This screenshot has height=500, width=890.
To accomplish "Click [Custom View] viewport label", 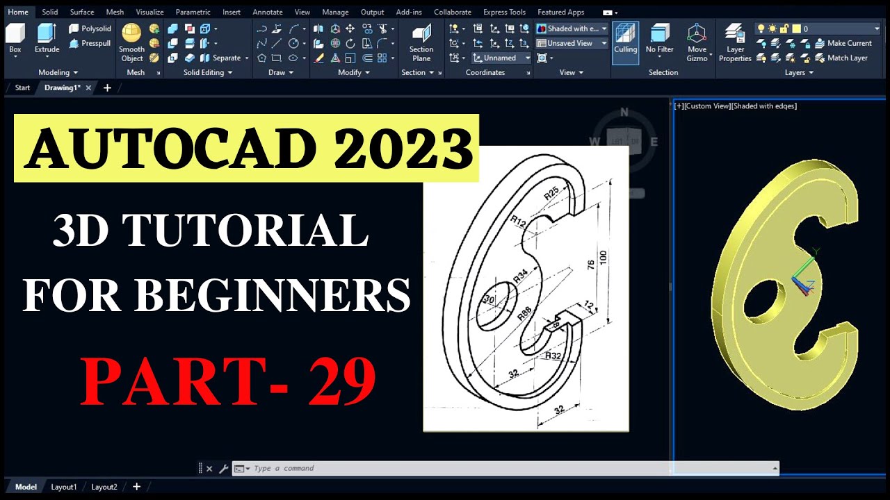I will [x=709, y=106].
